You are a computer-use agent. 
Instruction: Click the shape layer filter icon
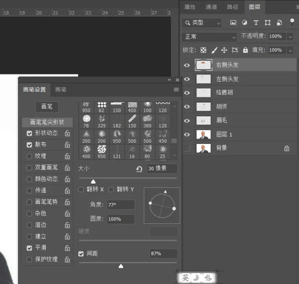tap(268, 23)
